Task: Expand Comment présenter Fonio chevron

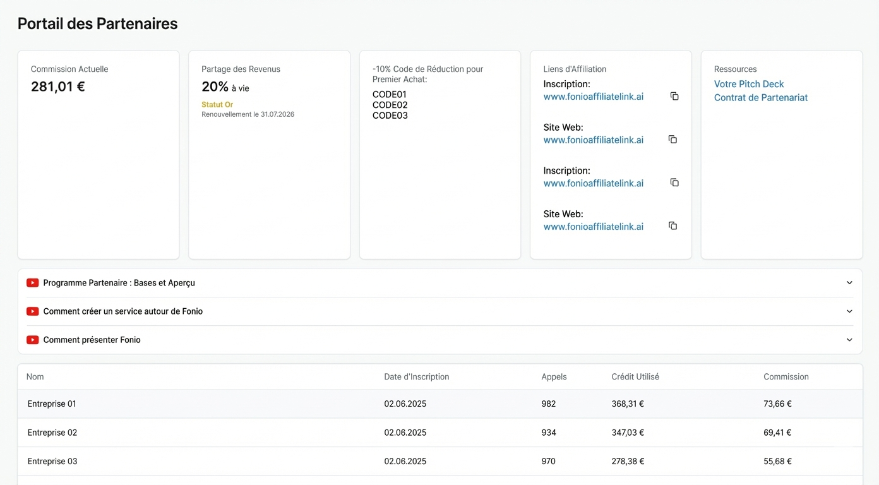Action: [849, 340]
